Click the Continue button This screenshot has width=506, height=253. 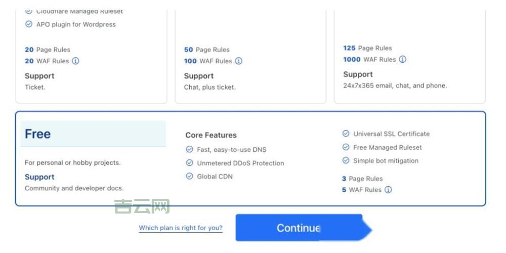coord(299,228)
